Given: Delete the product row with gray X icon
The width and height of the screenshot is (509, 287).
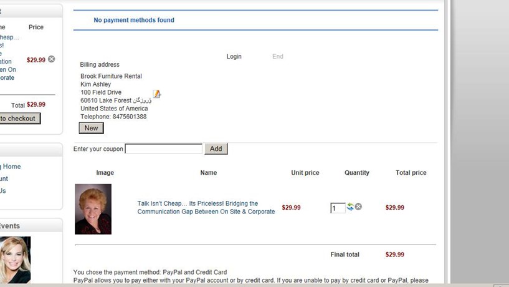Looking at the screenshot, I should (358, 207).
